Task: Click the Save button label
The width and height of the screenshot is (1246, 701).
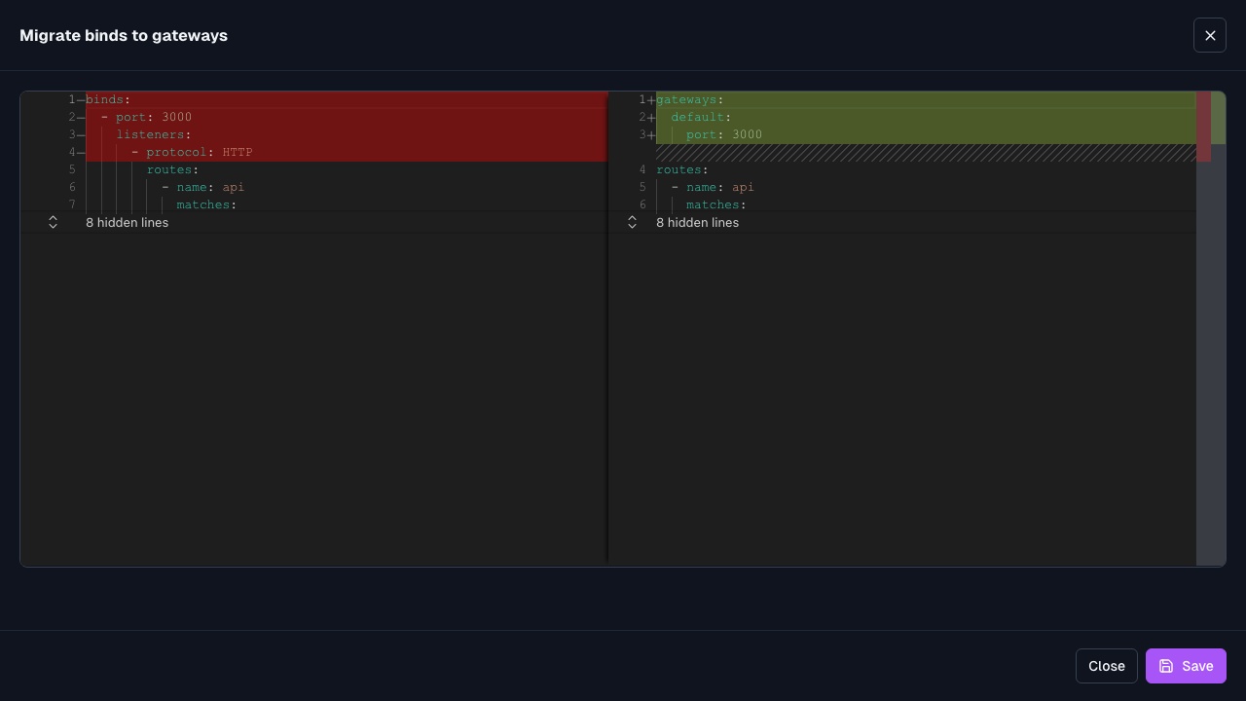Action: 1197,666
